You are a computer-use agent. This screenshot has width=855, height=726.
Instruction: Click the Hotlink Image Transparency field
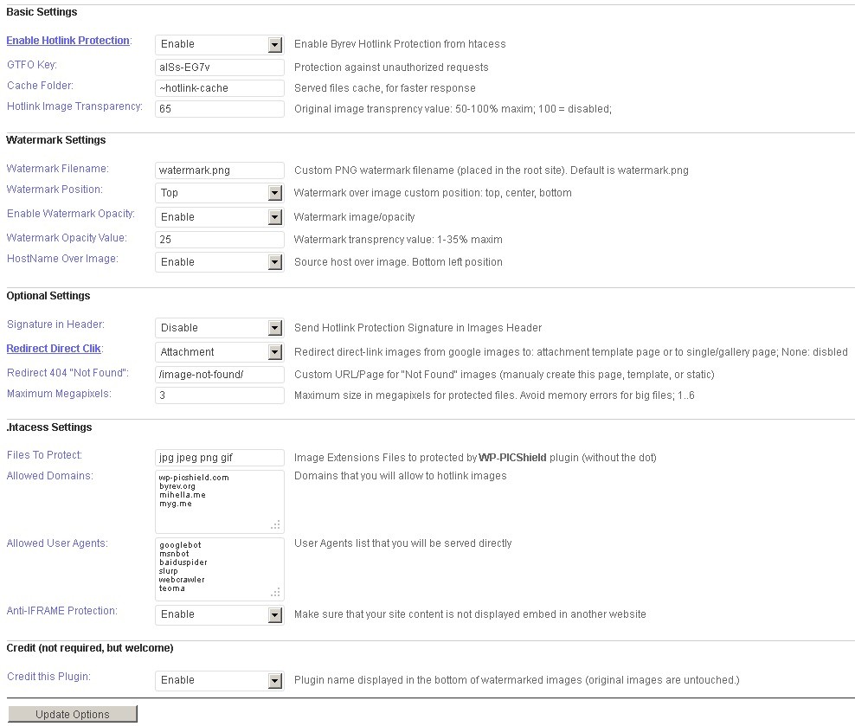coord(219,108)
